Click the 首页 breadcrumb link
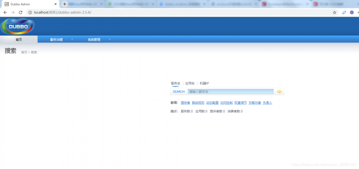Image resolution: width=359 pixels, height=169 pixels. [x=24, y=52]
